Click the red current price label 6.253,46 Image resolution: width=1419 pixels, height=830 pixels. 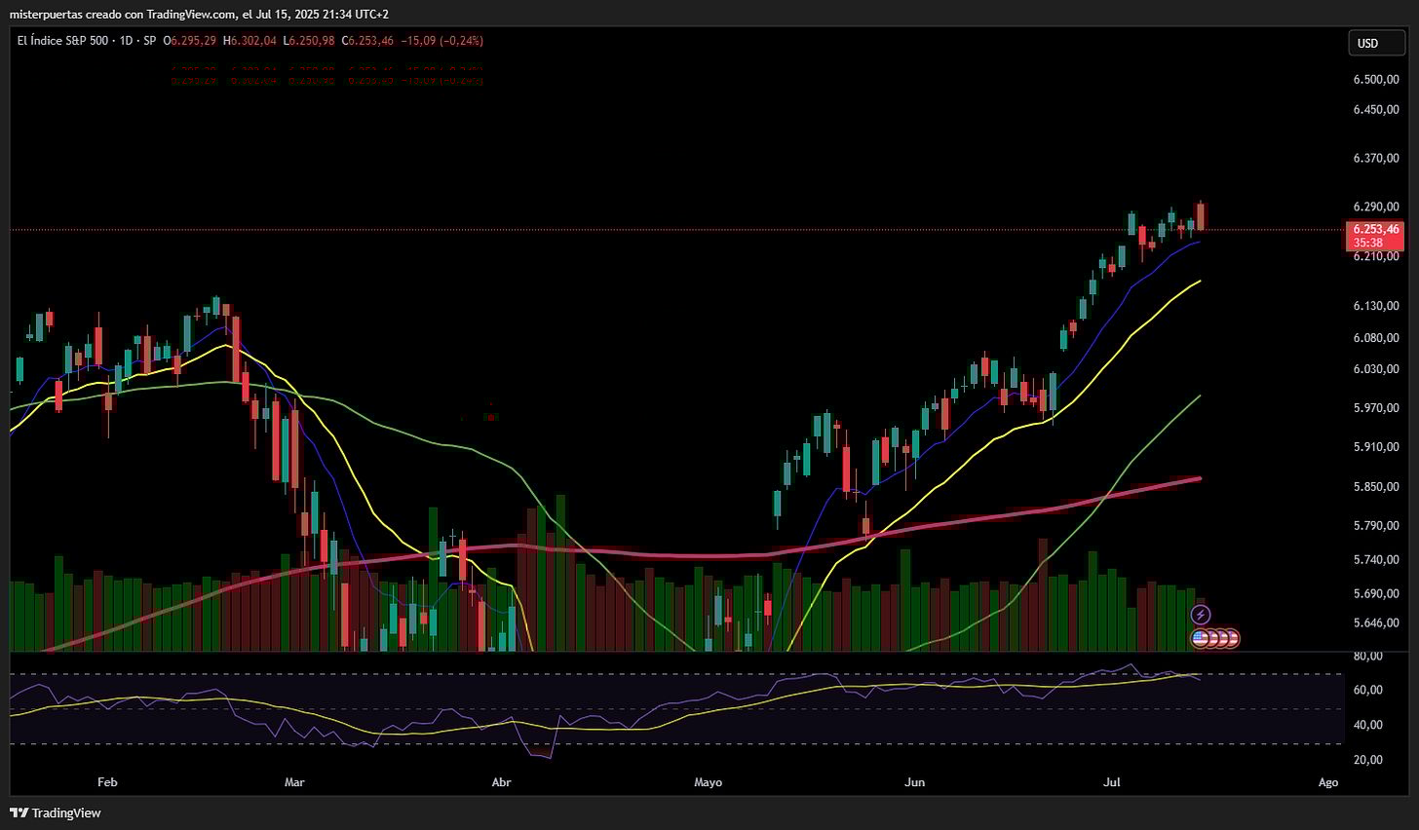coord(1375,230)
